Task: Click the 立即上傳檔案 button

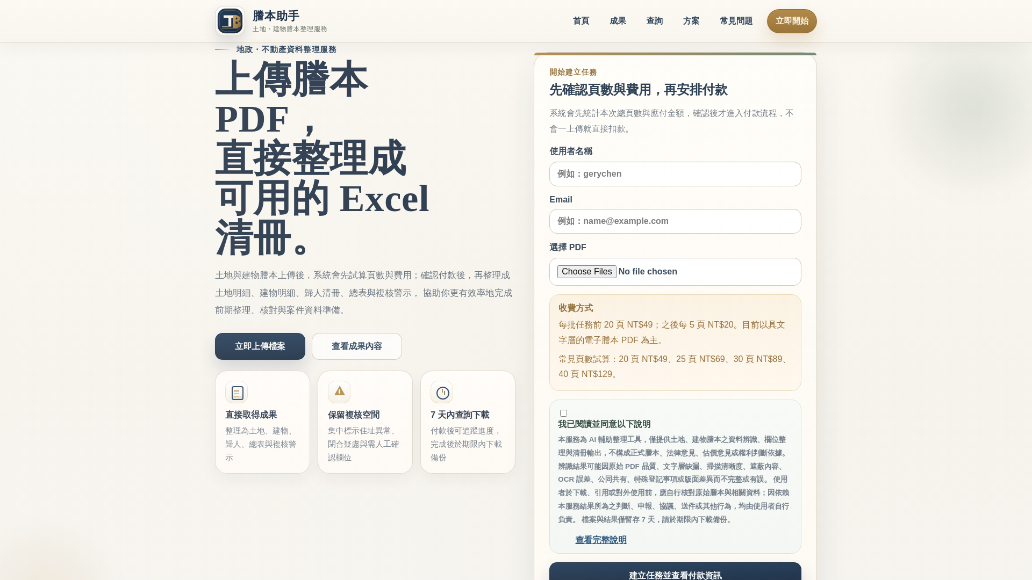Action: pos(260,346)
